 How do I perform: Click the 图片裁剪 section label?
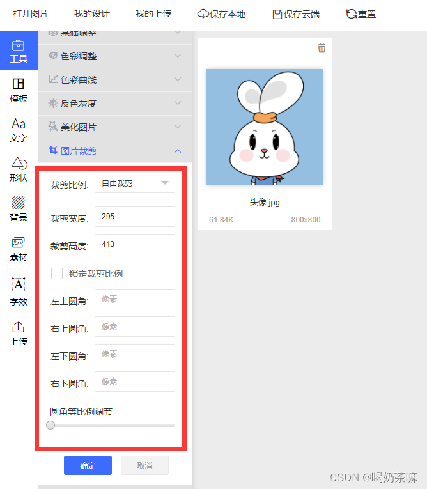point(79,151)
